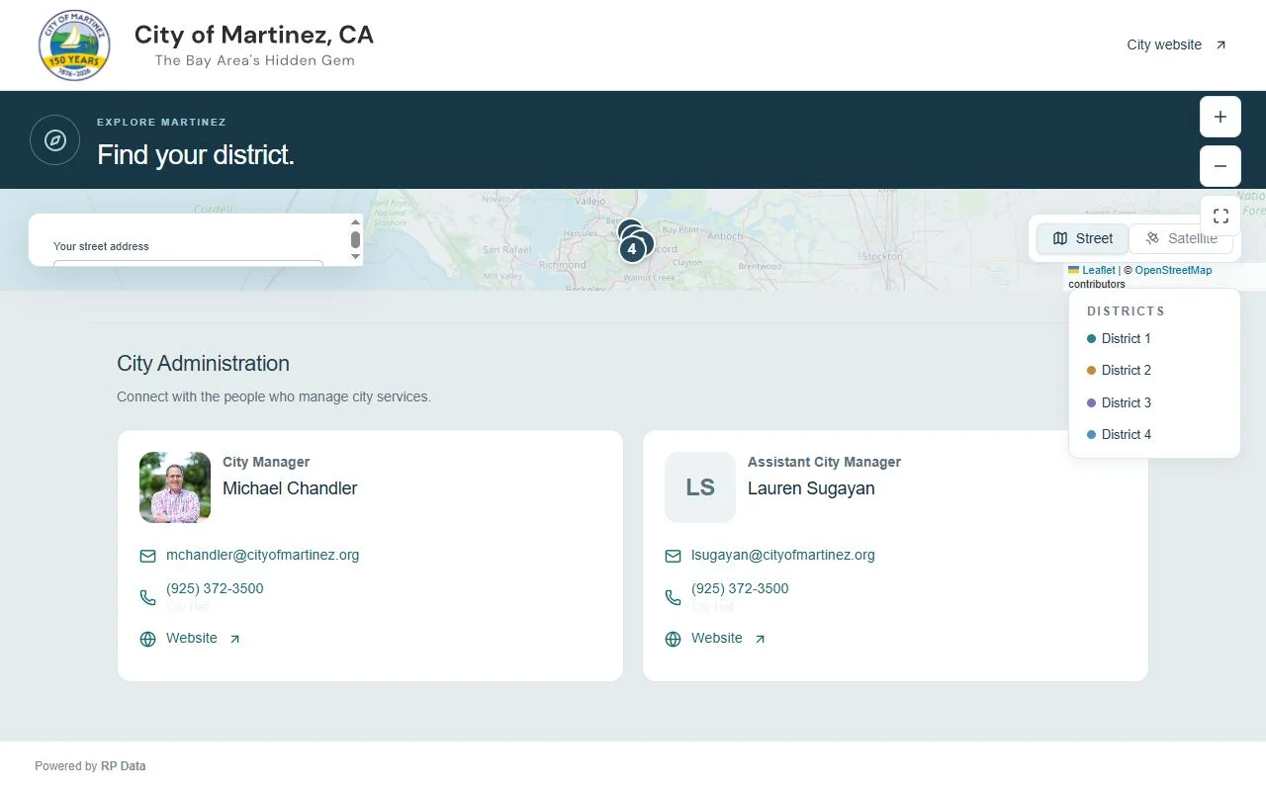Click the globe icon in Michael Chandler's card

pos(147,639)
